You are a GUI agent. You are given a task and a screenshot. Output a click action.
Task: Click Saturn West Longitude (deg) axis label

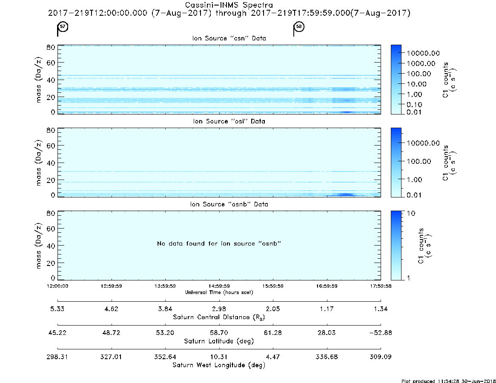[x=219, y=365]
